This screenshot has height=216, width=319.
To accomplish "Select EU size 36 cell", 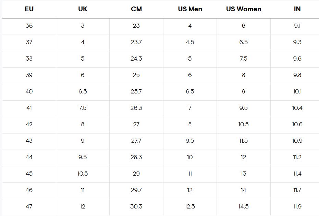I will click(x=29, y=26).
